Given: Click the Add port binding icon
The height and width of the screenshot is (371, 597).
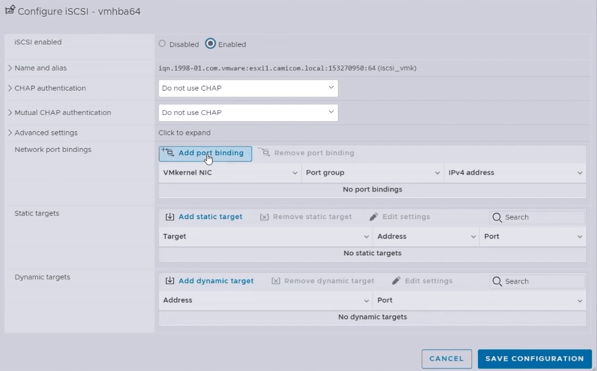Looking at the screenshot, I should [167, 152].
